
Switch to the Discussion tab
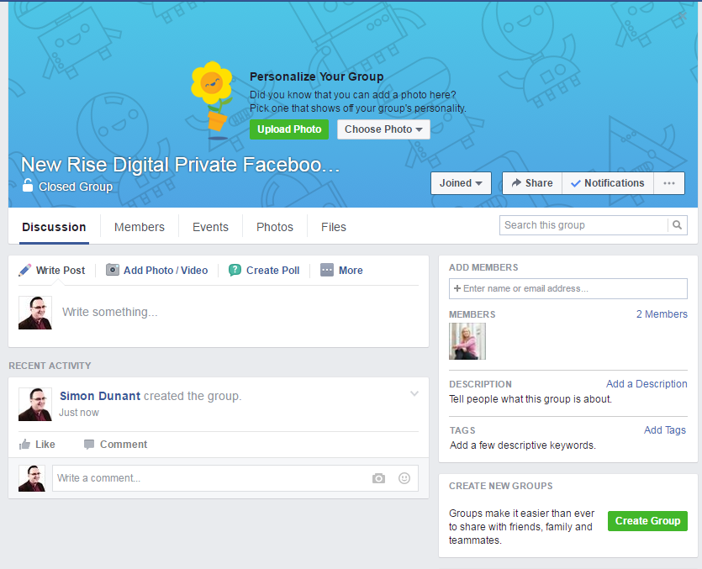point(54,227)
